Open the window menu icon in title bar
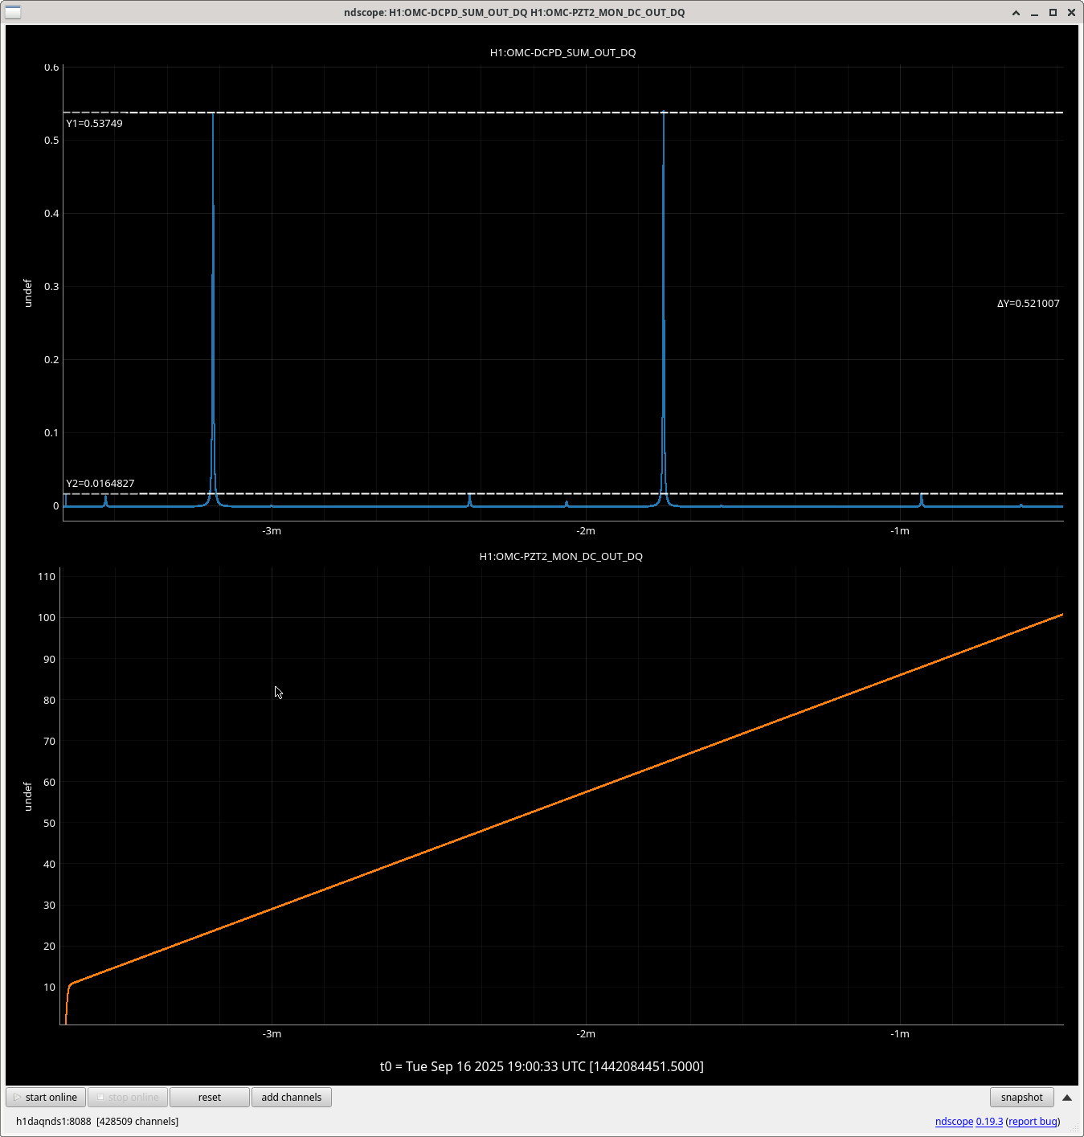1084x1137 pixels. (x=13, y=12)
